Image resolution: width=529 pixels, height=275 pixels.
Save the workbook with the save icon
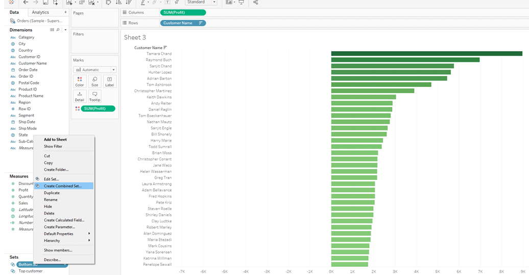click(x=45, y=2)
